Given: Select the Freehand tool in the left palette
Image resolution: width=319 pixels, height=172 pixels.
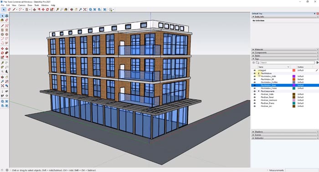Looking at the screenshot, I should click(7, 26).
